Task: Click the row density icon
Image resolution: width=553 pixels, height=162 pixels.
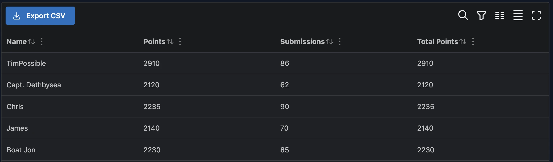Action: [518, 15]
